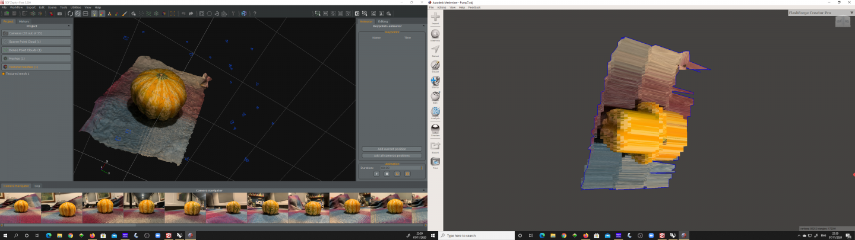Collapse the Textured Meshes section
Viewport: 855px width, 240px height.
point(36,67)
